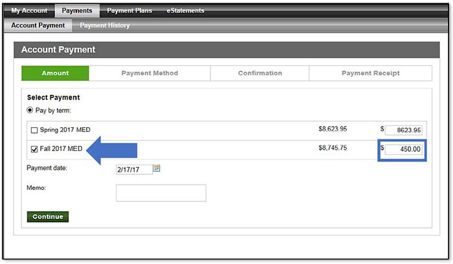This screenshot has height=264, width=453.
Task: Open the eStatements tab
Action: pos(186,11)
